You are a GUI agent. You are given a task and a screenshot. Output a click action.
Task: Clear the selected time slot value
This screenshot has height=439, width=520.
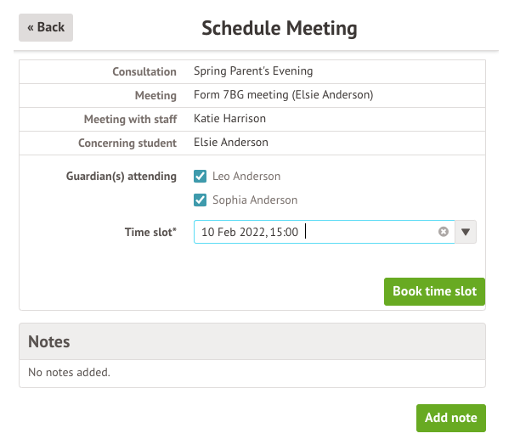point(443,232)
